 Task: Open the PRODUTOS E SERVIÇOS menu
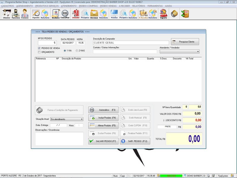(47, 6)
